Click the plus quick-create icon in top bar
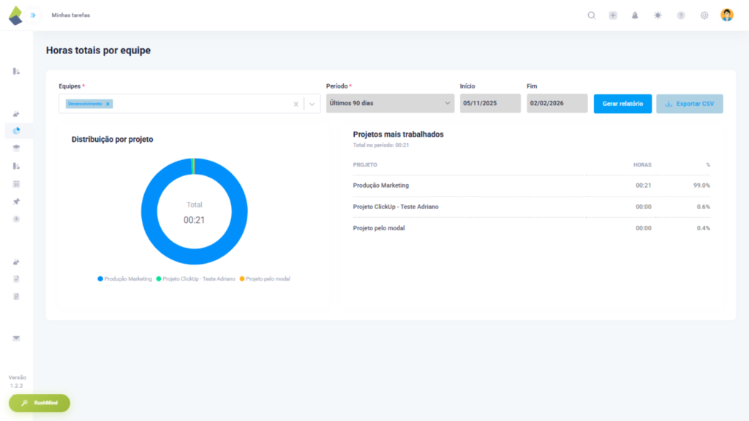Viewport: 749px width, 421px height. pyautogui.click(x=613, y=15)
